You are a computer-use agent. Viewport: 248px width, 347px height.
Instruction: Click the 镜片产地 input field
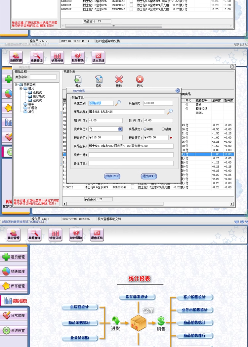(131, 155)
